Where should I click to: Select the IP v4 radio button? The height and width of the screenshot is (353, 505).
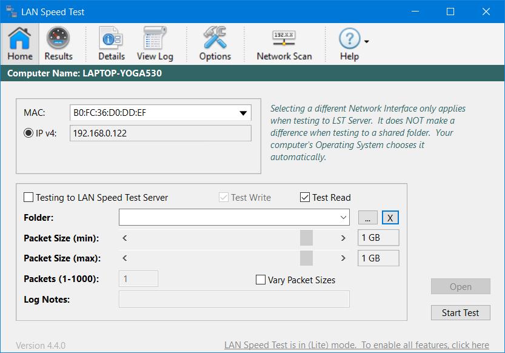28,133
